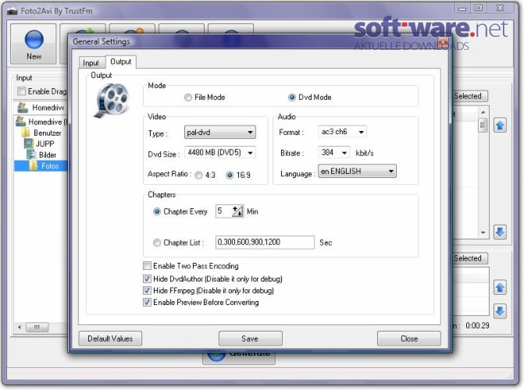Click the folder tree horizontal scrollbar thumb

pyautogui.click(x=37, y=327)
